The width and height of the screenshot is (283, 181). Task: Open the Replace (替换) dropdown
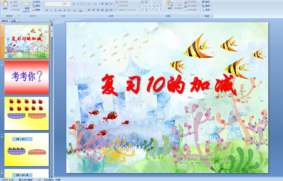coord(207,6)
